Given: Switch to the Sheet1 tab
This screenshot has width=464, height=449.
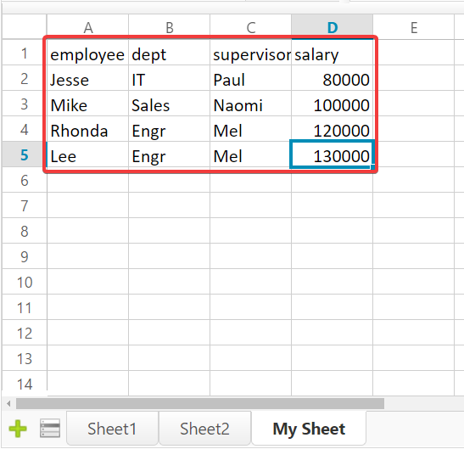Looking at the screenshot, I should point(112,429).
